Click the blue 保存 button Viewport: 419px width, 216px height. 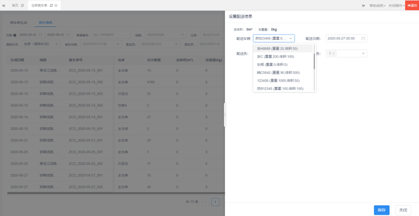(x=382, y=210)
